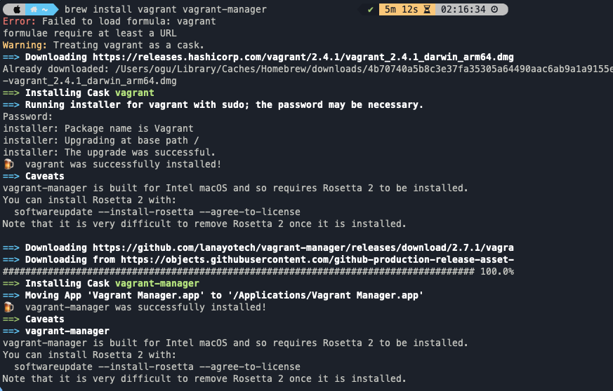
Task: Click the command 'brew install vagrant vagrant-manager'
Action: tap(166, 9)
